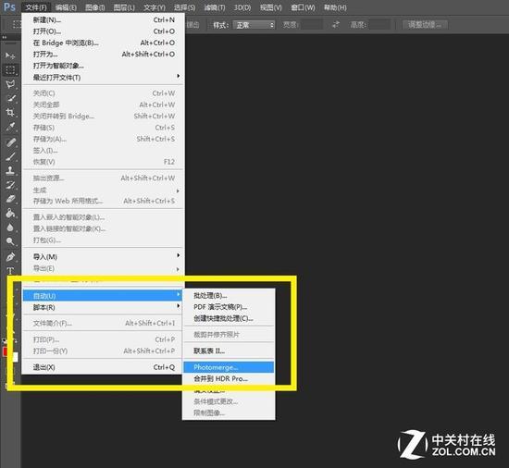Click the swap width and height icon
Image resolution: width=509 pixels, height=468 pixels.
[x=336, y=25]
